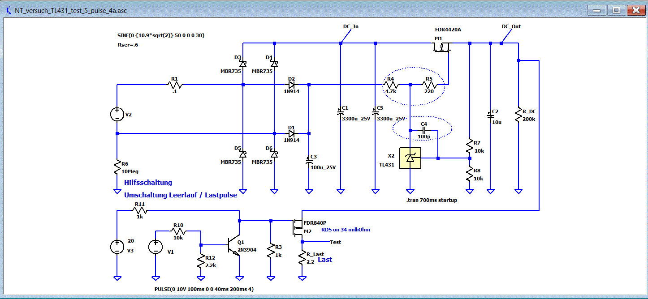The image size is (648, 299).
Task: Click the 100u_25V value of C3
Action: pos(323,167)
